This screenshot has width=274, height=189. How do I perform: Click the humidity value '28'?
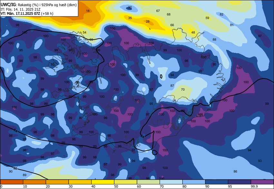click(148, 22)
